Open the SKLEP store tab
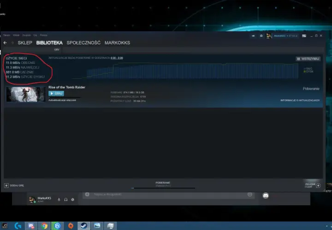Image resolution: width=332 pixels, height=230 pixels. pos(25,43)
